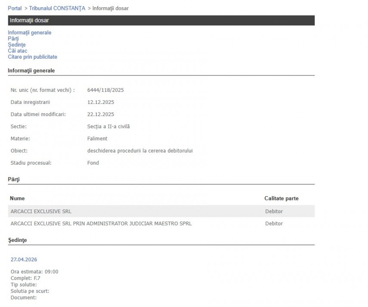Go to the Portal breadcrumb link
The image size is (368, 307).
coord(15,8)
